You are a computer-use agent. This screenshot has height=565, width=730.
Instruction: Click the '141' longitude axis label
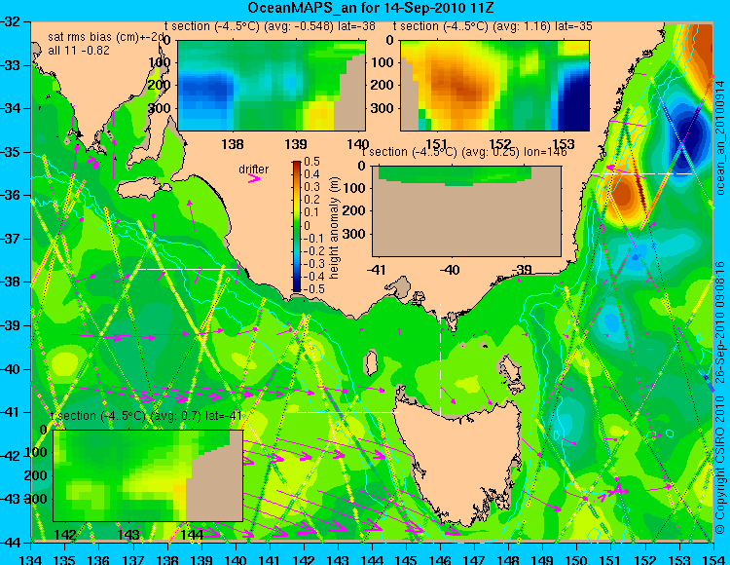click(x=270, y=559)
